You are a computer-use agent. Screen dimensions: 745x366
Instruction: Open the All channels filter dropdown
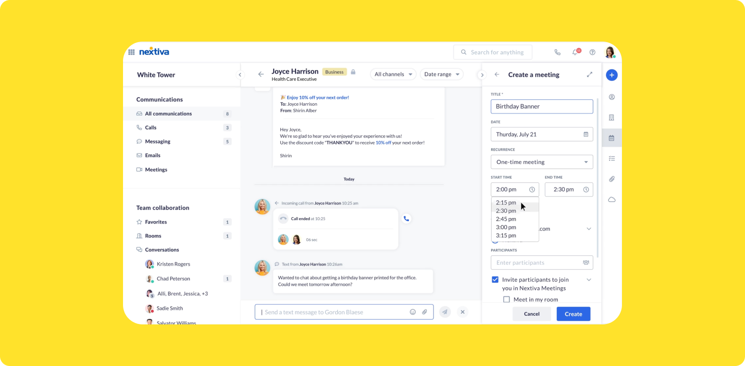[x=393, y=74]
